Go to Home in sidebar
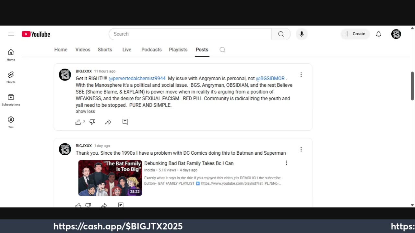 pos(11,55)
